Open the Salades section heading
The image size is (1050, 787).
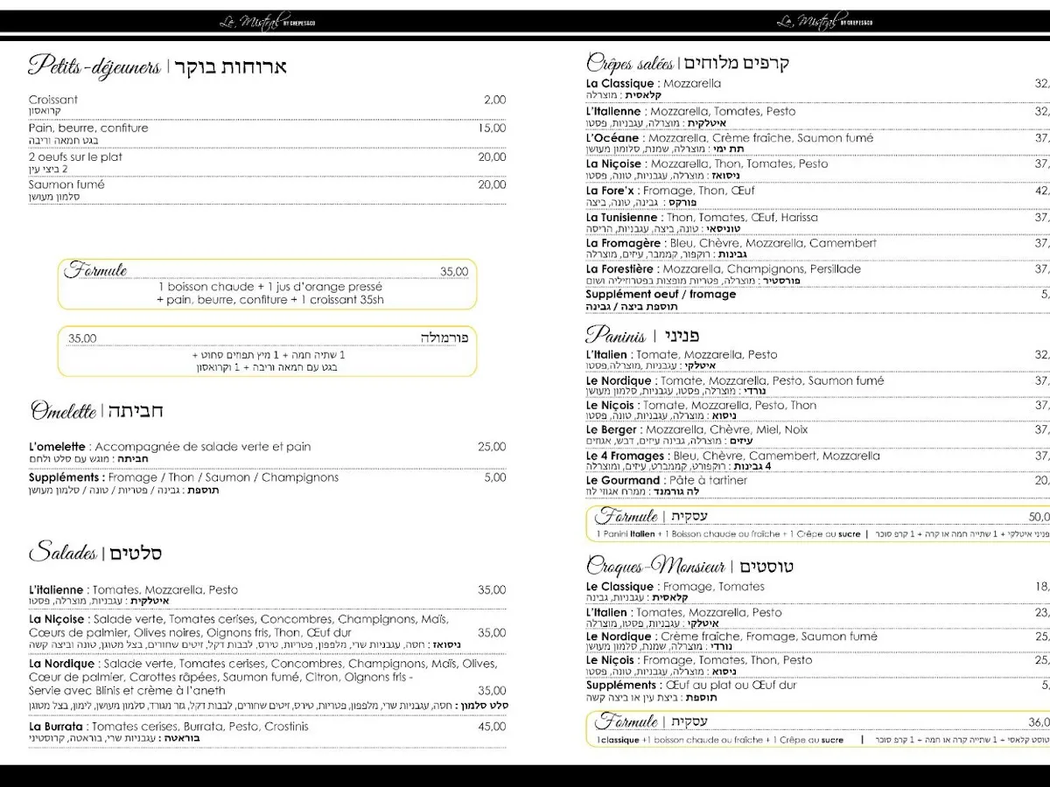coord(63,553)
